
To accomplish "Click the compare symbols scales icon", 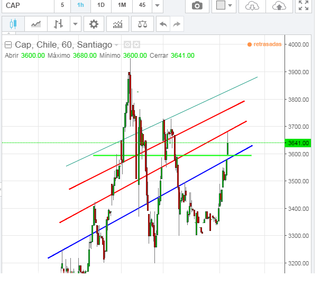I will tap(142, 24).
